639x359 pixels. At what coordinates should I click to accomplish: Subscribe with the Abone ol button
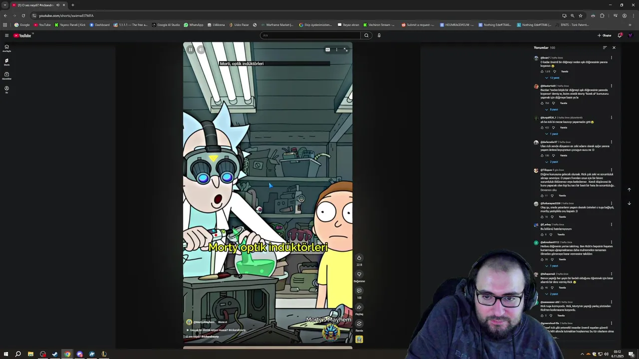pyautogui.click(x=223, y=322)
